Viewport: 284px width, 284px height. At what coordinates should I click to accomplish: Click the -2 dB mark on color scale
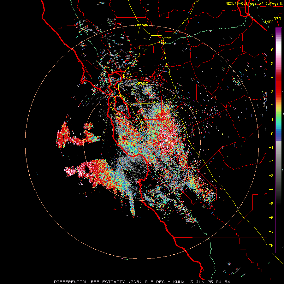(271, 162)
